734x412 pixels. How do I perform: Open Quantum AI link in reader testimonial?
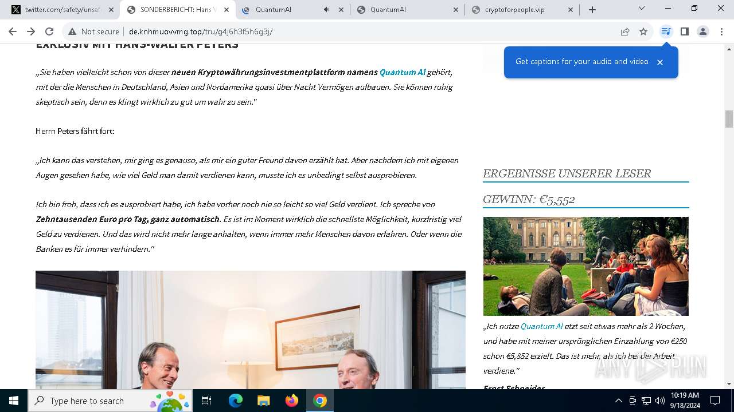pos(541,326)
